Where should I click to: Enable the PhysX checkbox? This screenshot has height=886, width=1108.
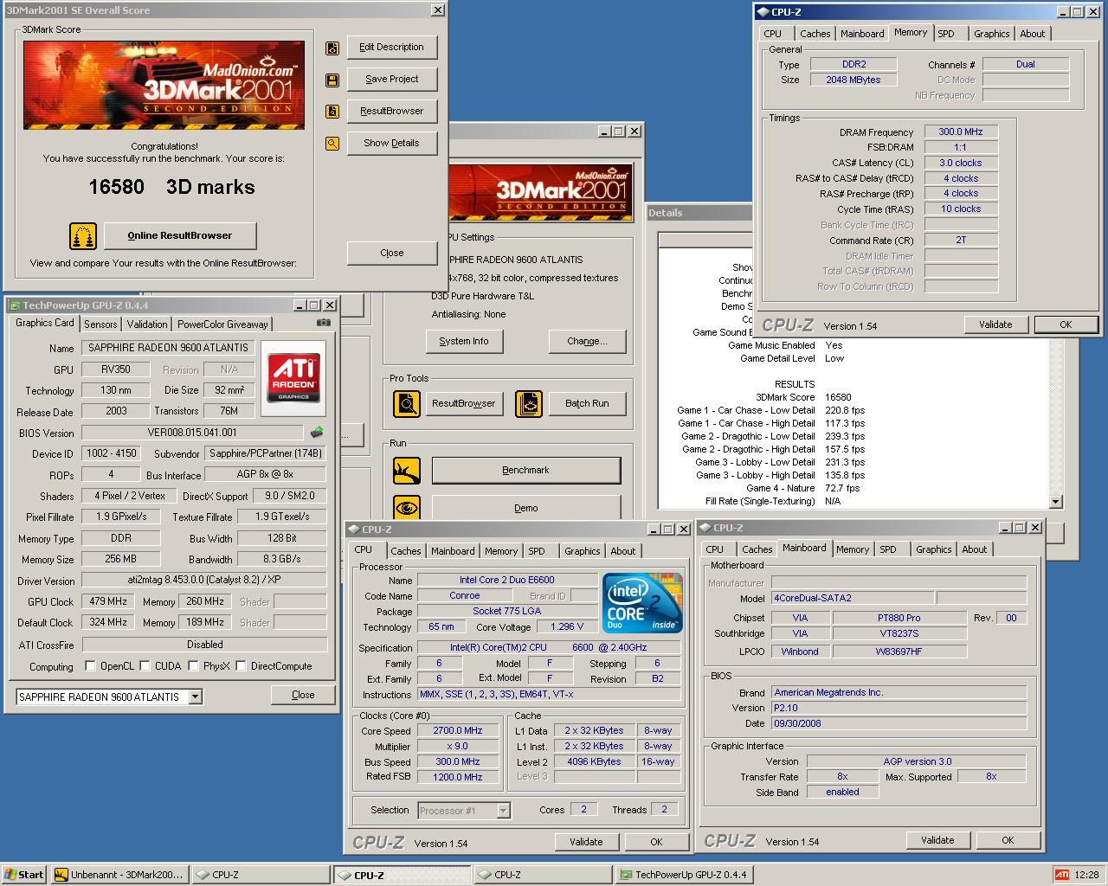(x=193, y=666)
